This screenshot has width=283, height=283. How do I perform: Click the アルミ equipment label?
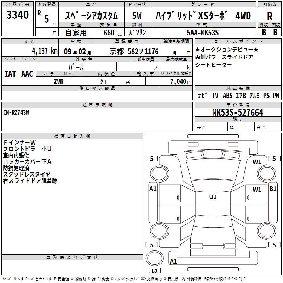(x=254, y=95)
